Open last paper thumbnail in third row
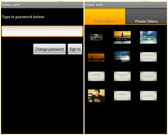The image size is (168, 135). [x=148, y=76]
